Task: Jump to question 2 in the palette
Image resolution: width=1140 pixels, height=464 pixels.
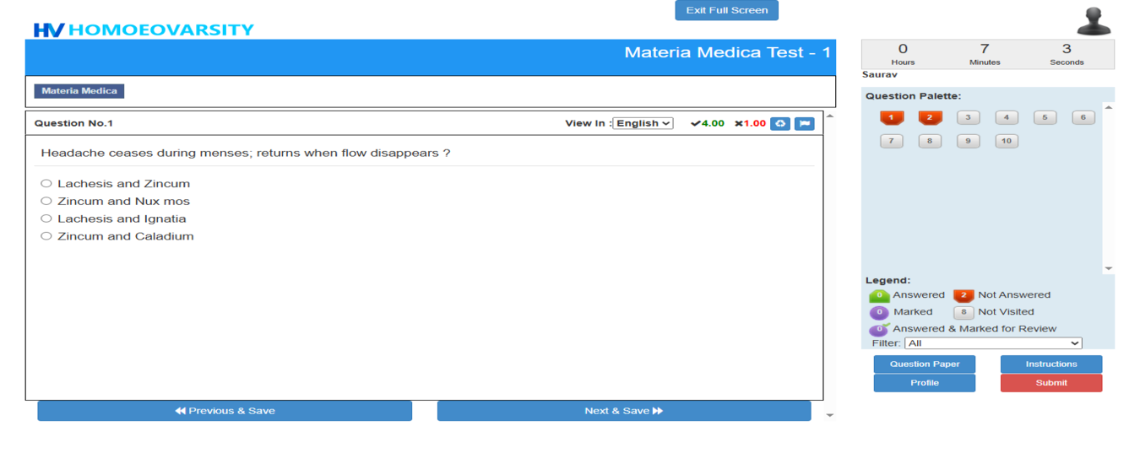Action: click(x=930, y=118)
